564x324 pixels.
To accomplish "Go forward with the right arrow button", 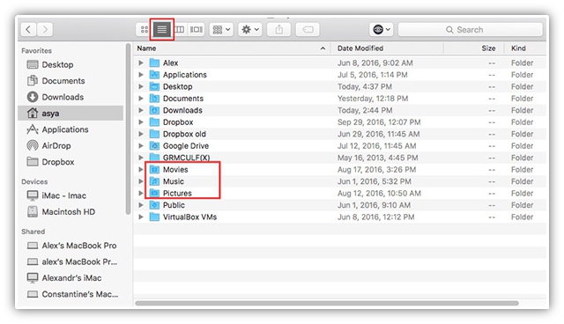I will point(45,29).
